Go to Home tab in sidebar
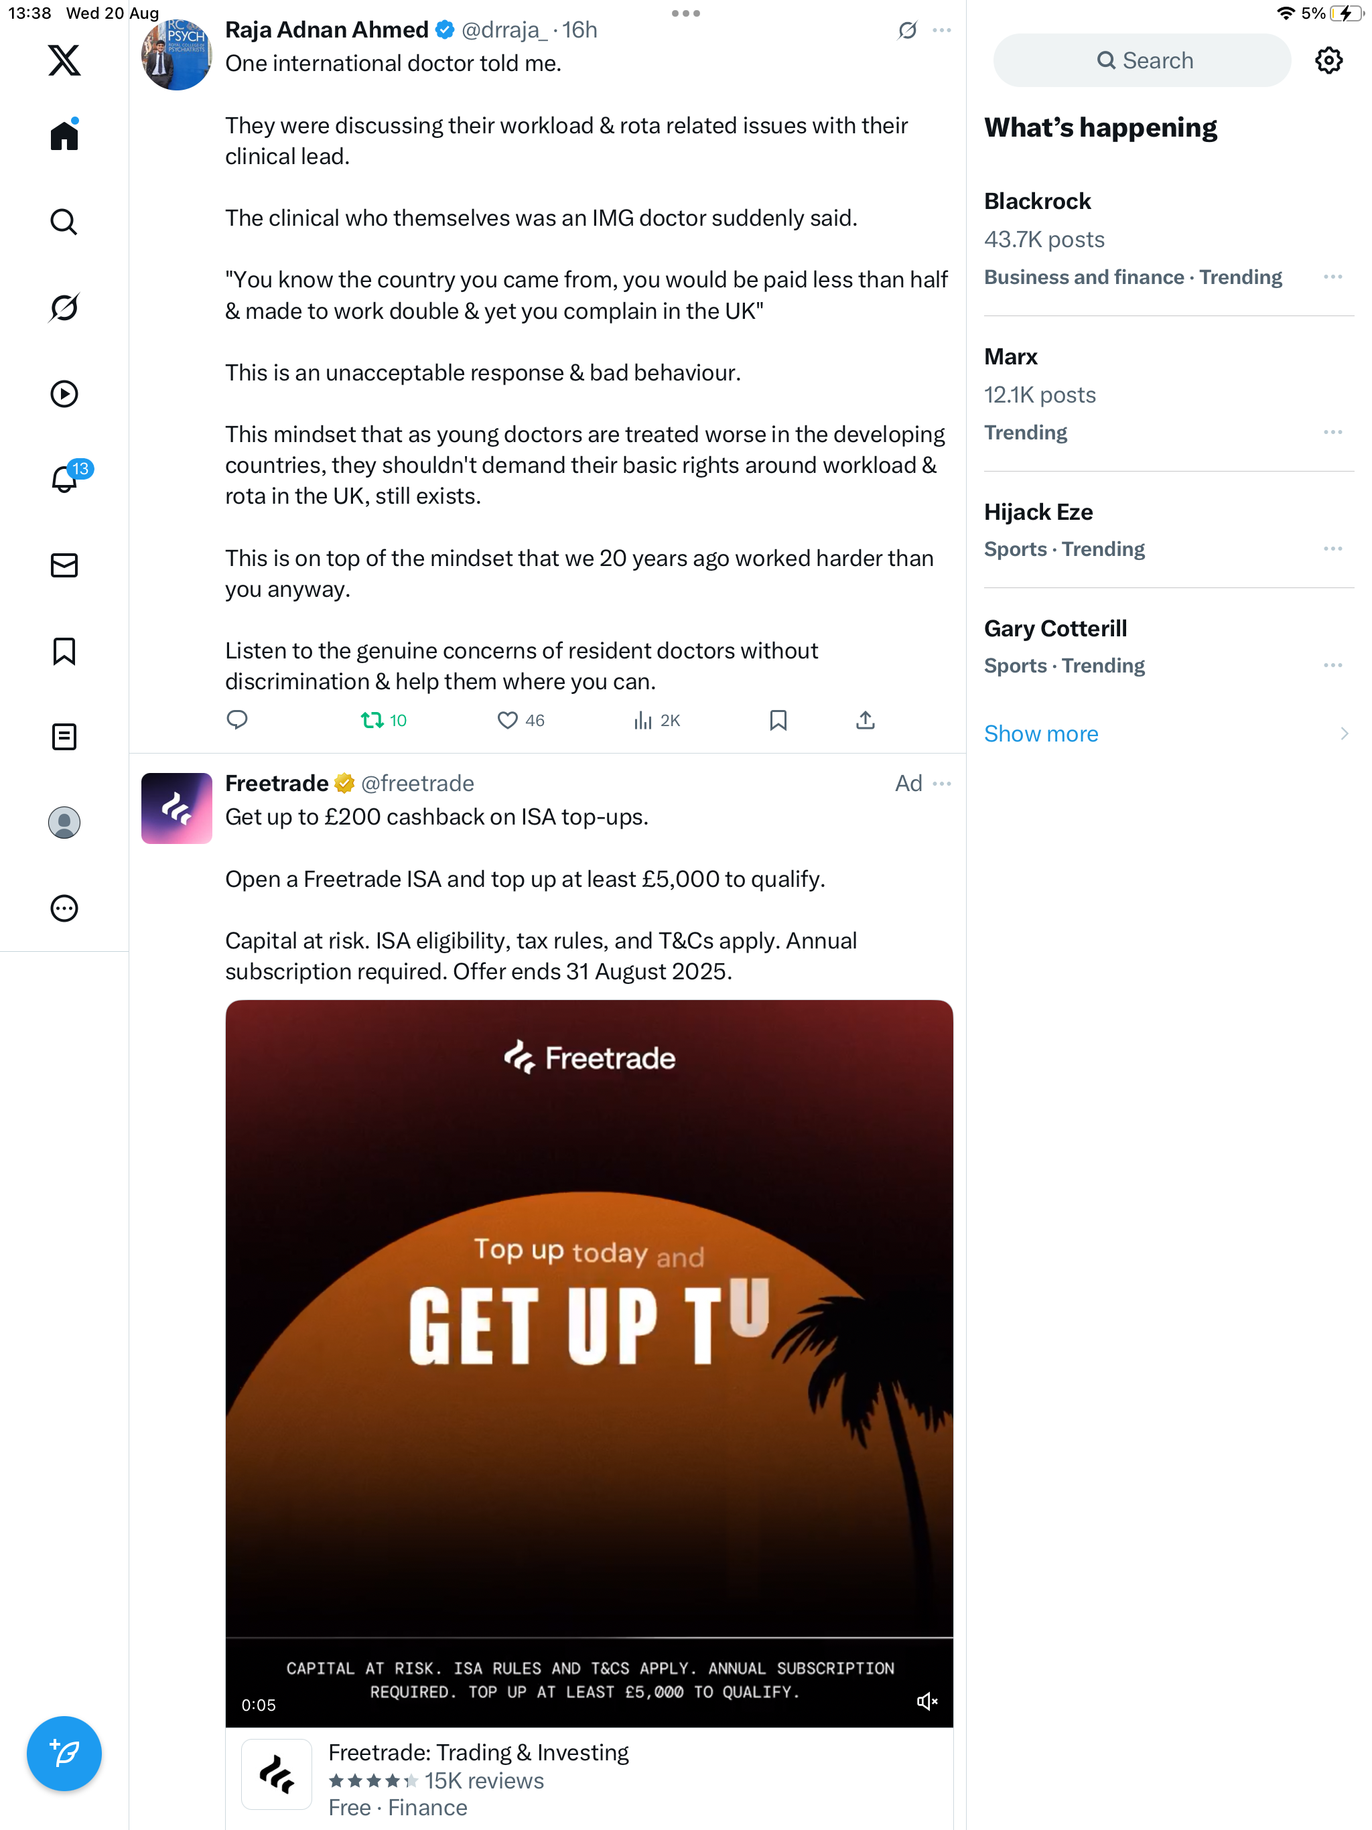 point(64,136)
